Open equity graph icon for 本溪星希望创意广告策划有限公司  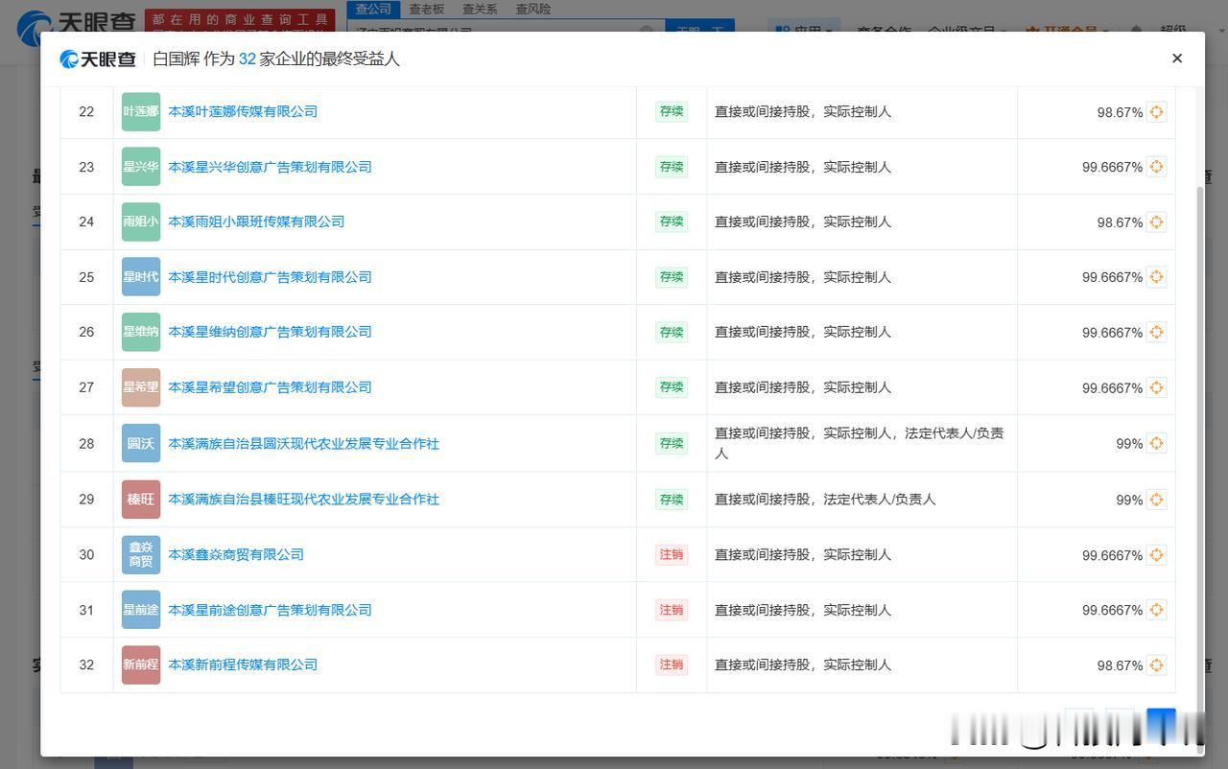click(x=1156, y=387)
